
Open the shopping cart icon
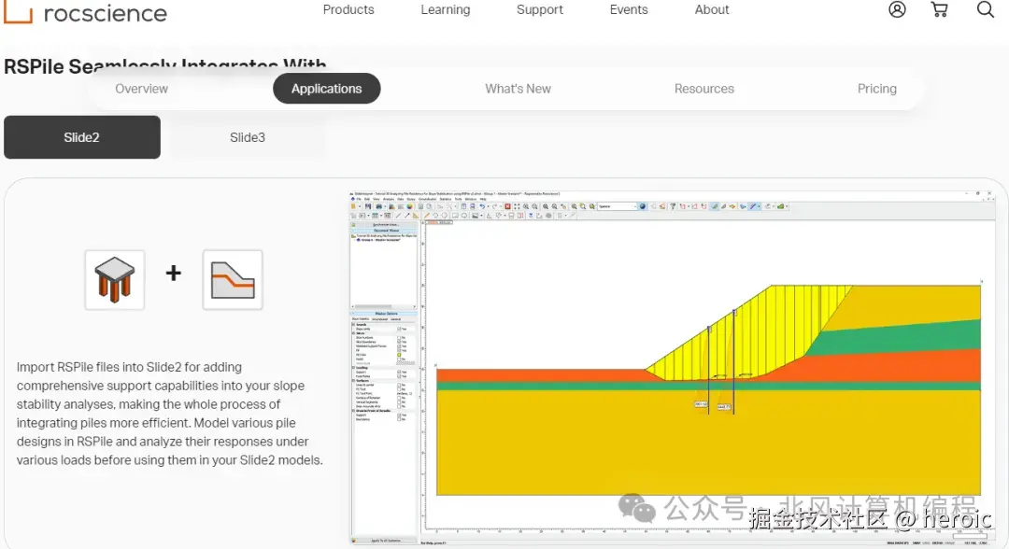click(x=940, y=9)
